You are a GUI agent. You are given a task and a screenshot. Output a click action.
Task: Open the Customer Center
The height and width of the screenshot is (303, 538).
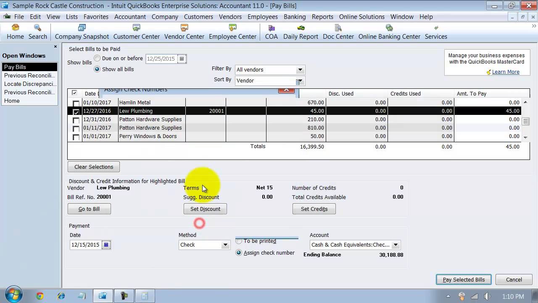137,32
